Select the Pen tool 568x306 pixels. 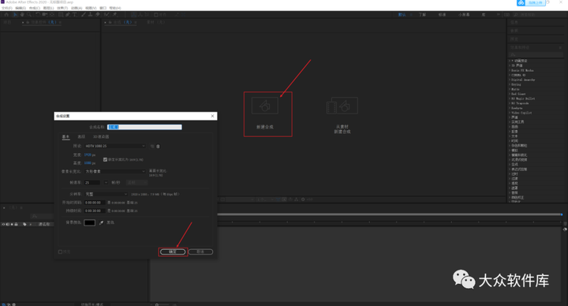(68, 14)
